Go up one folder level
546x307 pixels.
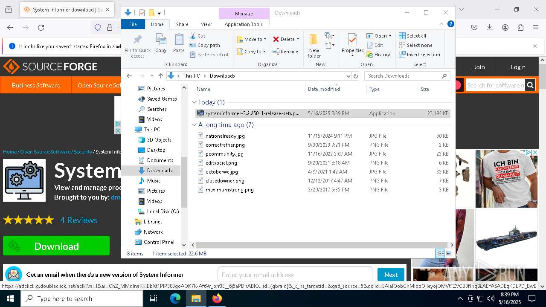160,76
